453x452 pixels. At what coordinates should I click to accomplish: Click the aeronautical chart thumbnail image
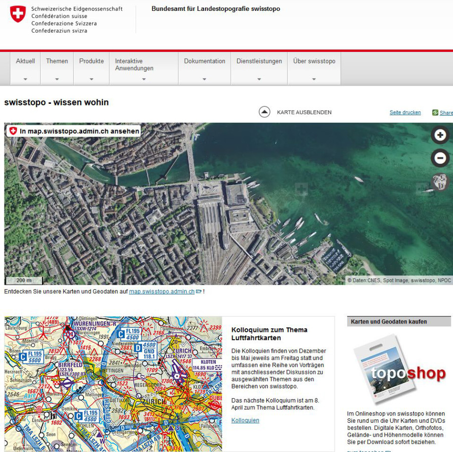(x=113, y=384)
